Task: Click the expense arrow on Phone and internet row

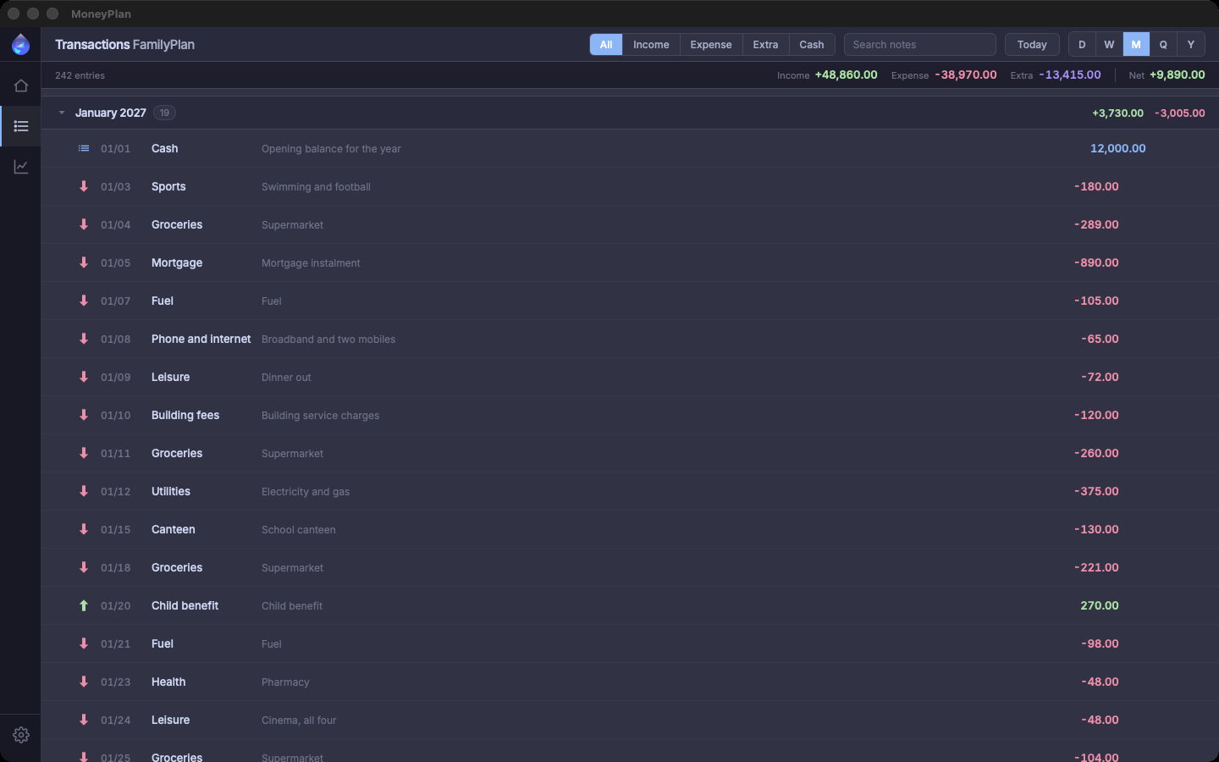Action: pyautogui.click(x=84, y=339)
